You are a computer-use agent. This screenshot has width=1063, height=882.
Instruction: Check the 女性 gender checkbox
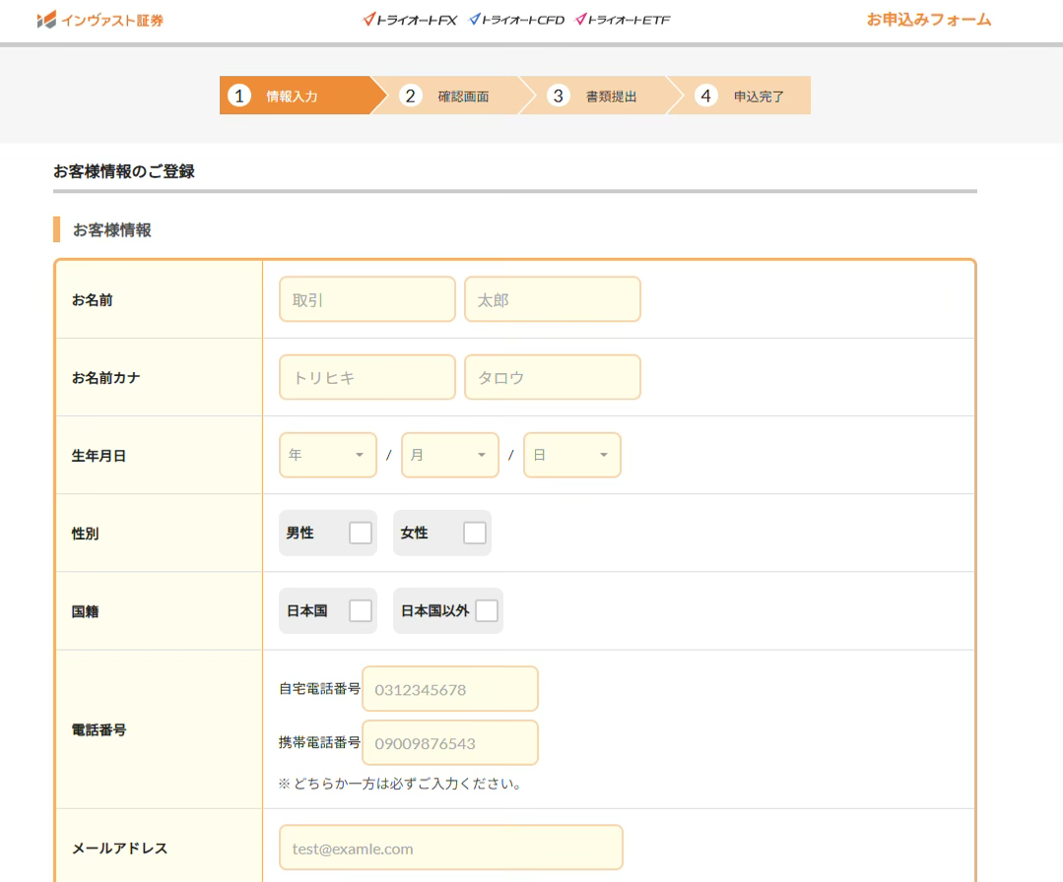[x=474, y=532]
